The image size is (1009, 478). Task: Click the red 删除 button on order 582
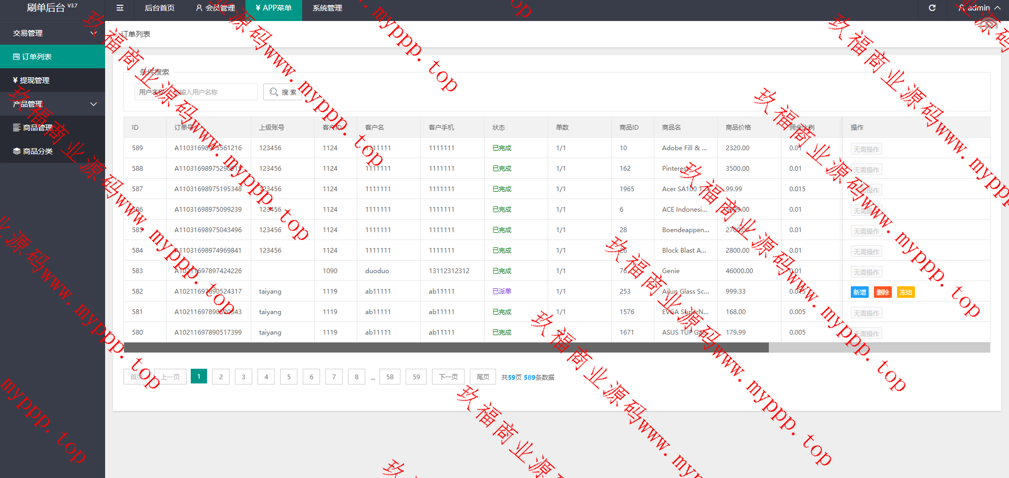click(x=883, y=292)
